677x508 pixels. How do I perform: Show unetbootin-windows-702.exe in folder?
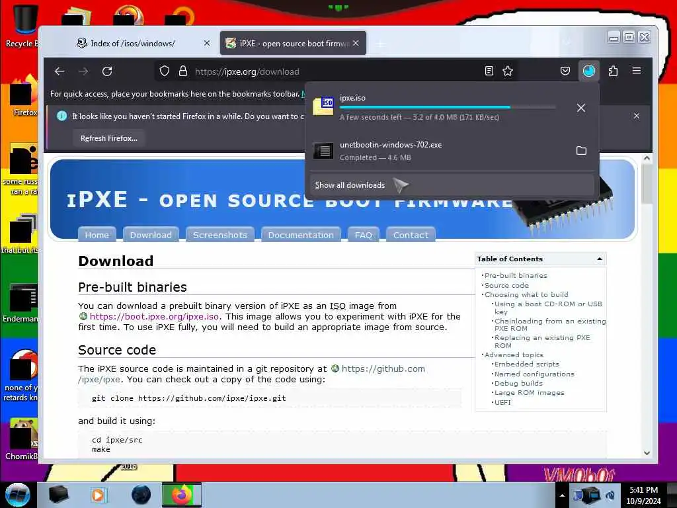[x=581, y=150]
